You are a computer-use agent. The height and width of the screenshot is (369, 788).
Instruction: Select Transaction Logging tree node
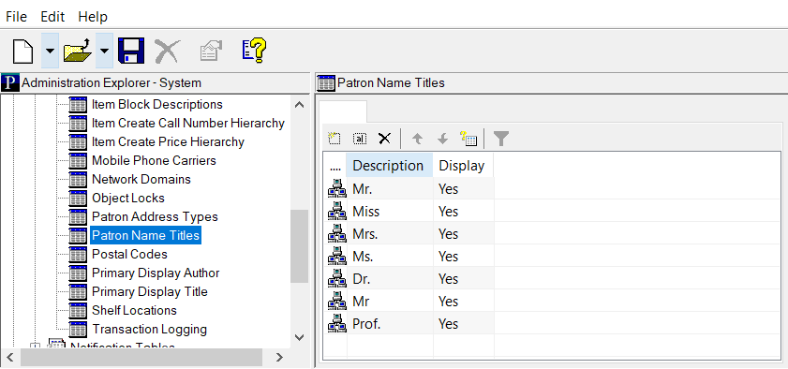149,330
